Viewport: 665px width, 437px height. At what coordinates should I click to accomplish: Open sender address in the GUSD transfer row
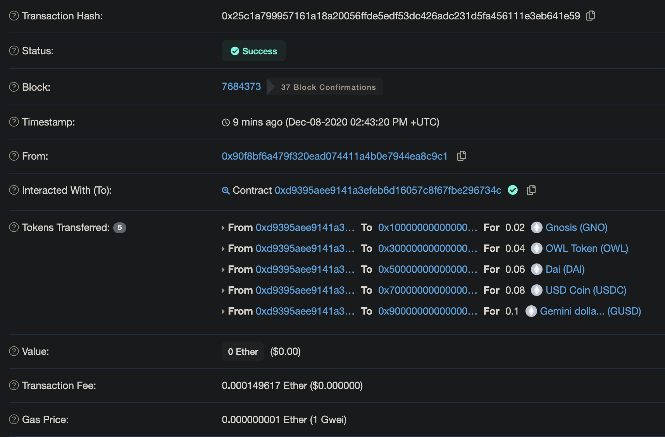tap(305, 311)
